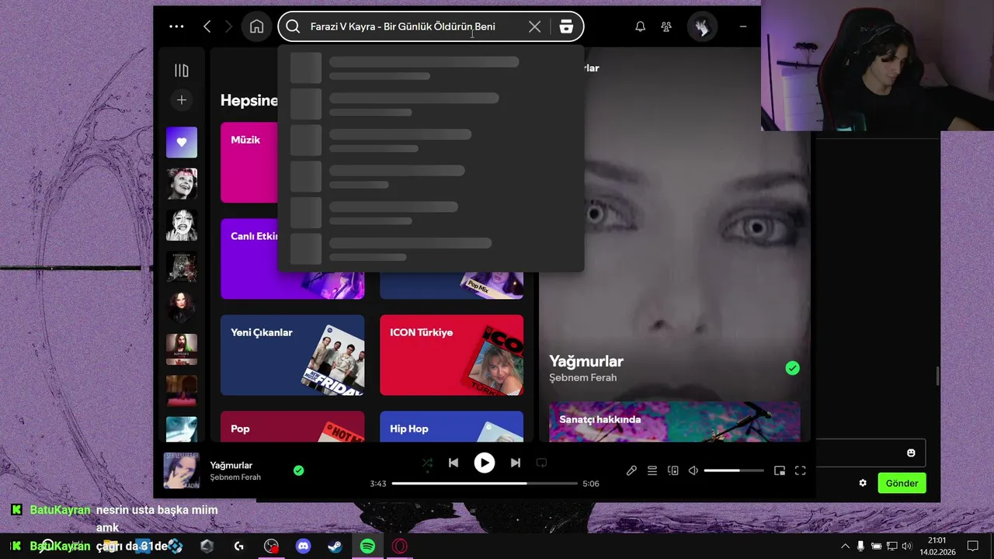Screen dimensions: 994x559
Task: Open the Müzik category card
Action: coord(249,162)
